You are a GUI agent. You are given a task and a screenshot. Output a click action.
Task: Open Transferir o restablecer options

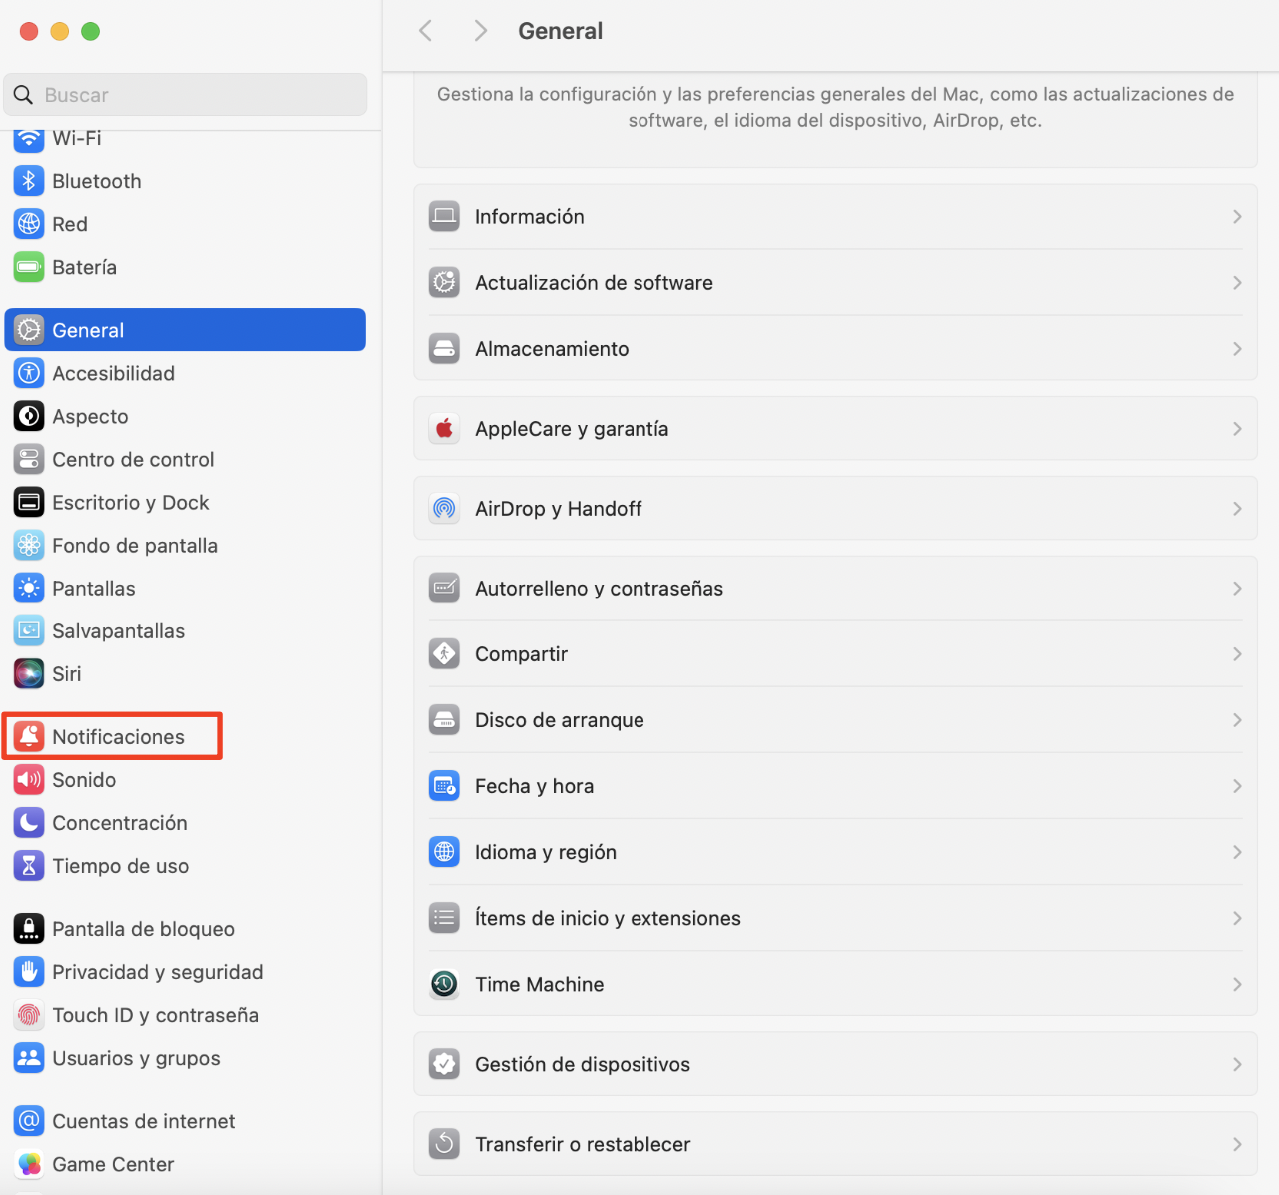[835, 1144]
